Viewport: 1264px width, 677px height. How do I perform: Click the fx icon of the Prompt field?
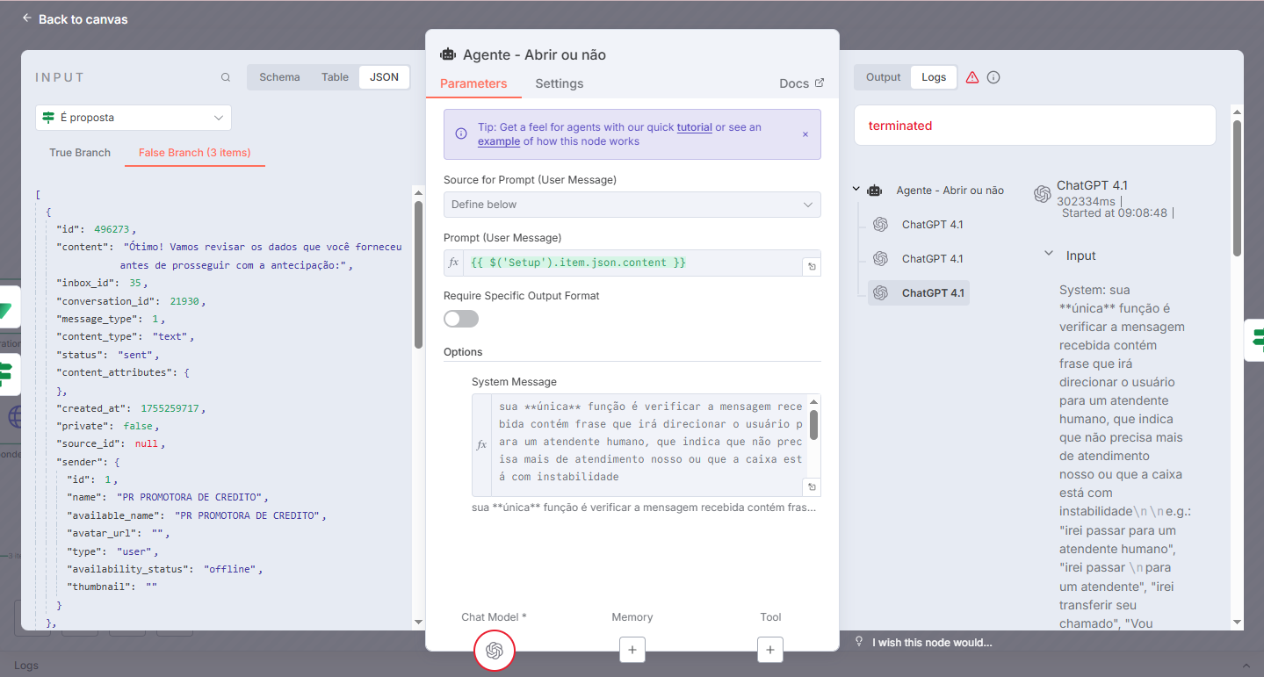pos(454,263)
